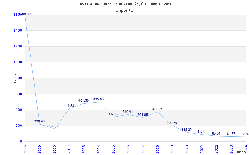Screen dimensions: 249x155
Task: Click the 2019 year axis label
Action: 172,149
